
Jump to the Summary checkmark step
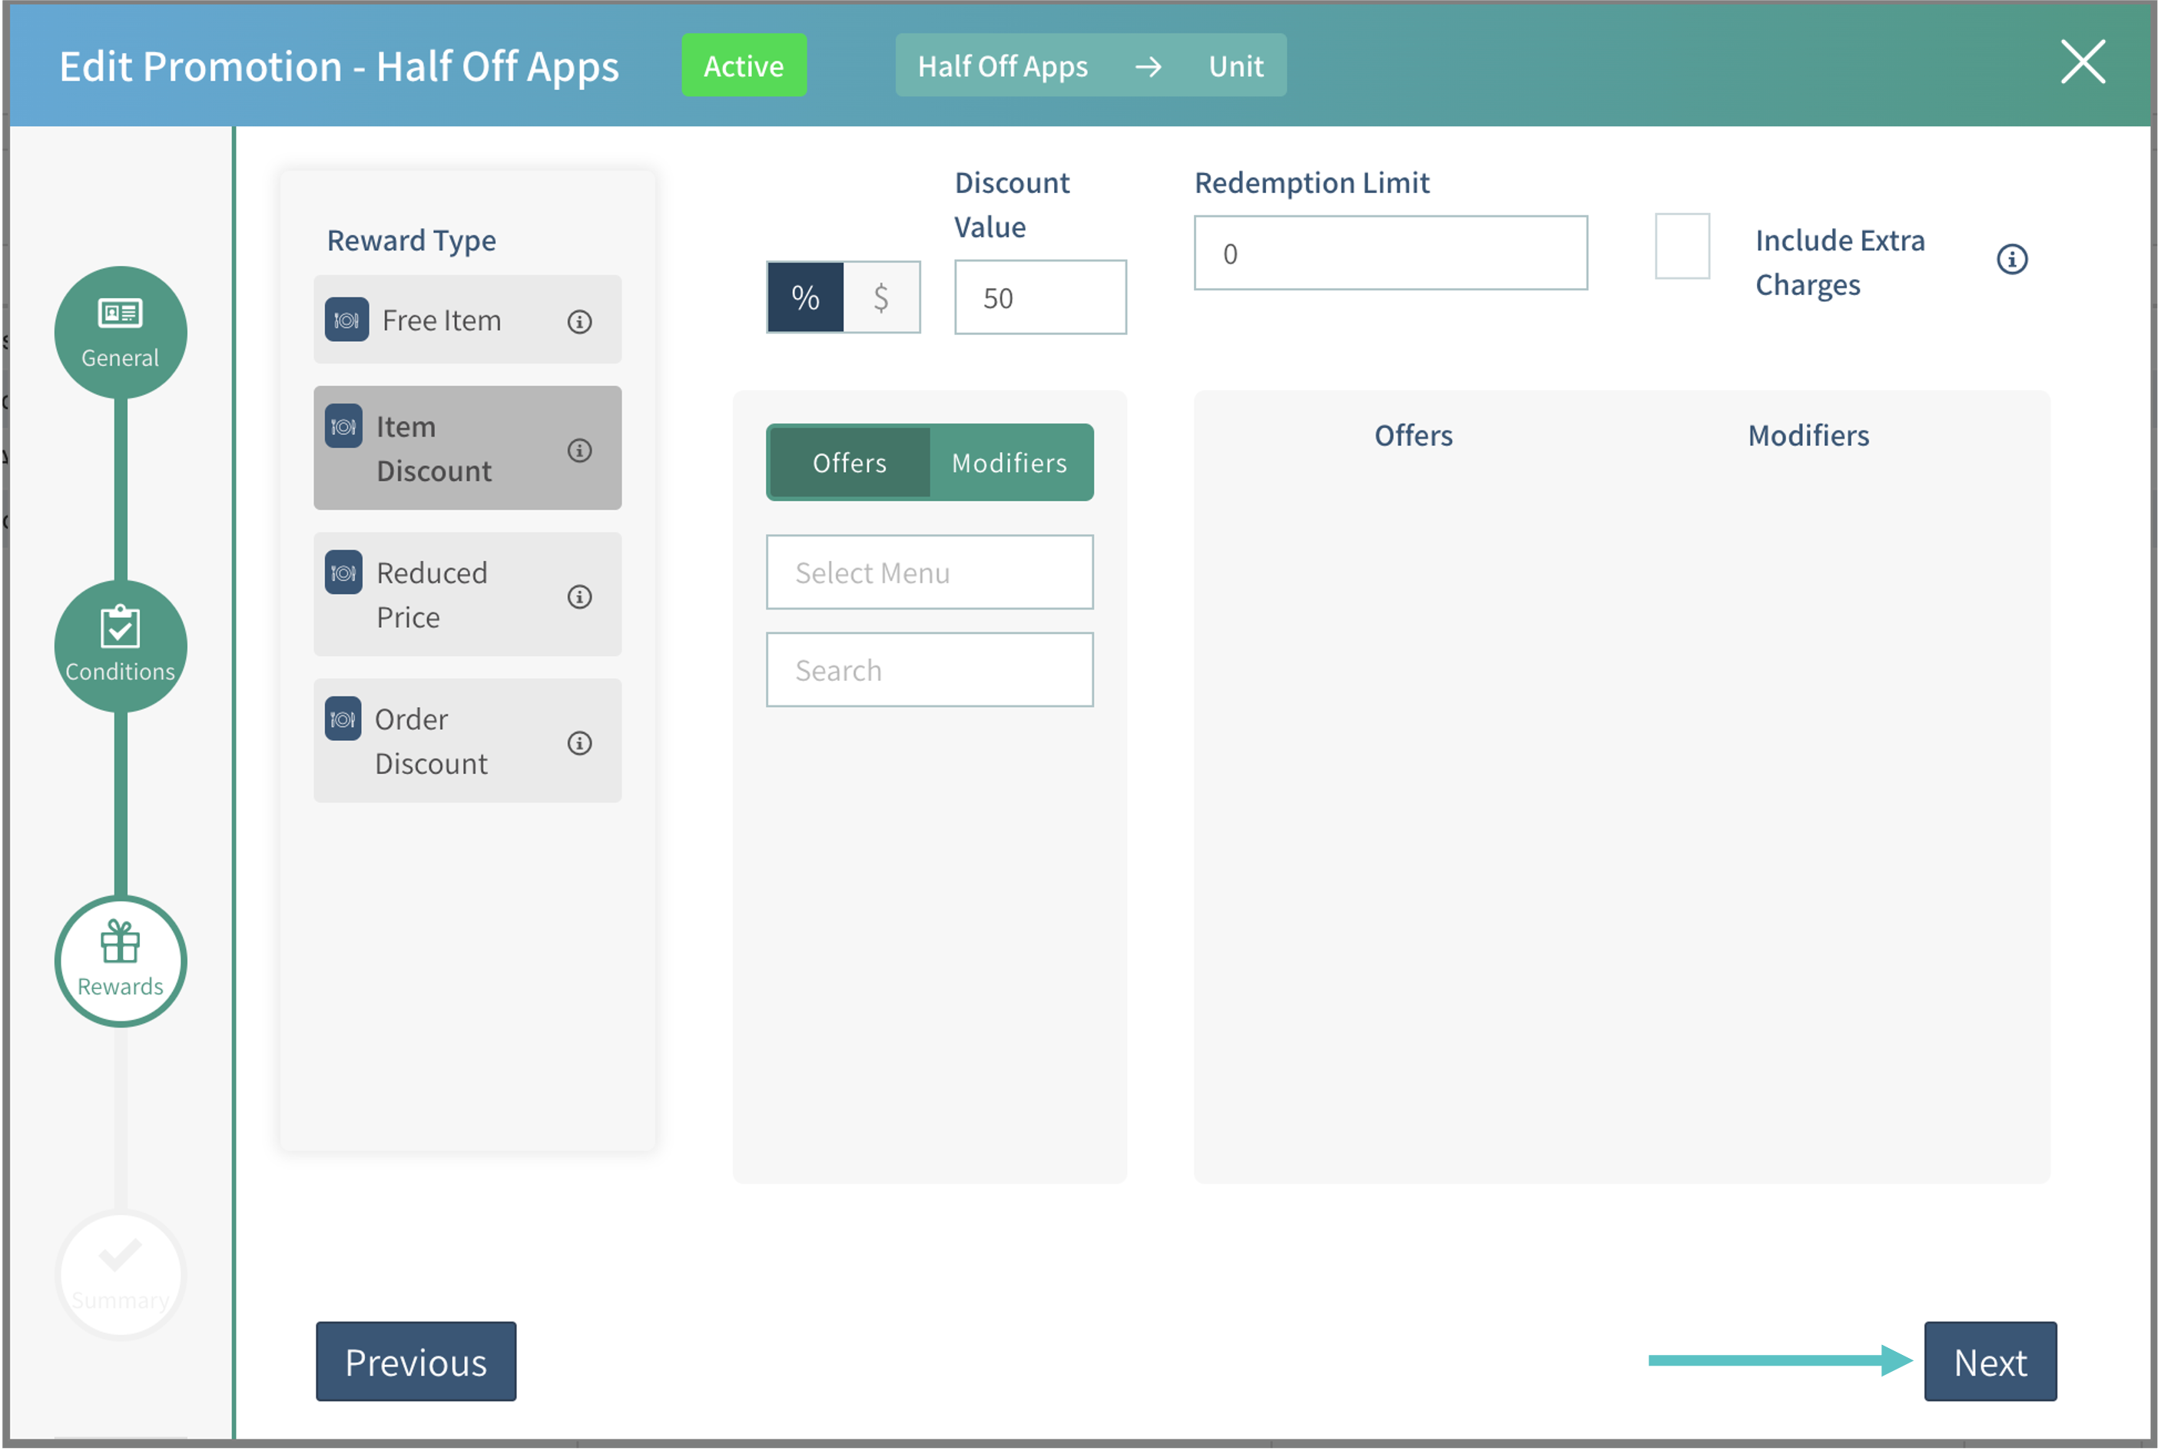[x=121, y=1274]
